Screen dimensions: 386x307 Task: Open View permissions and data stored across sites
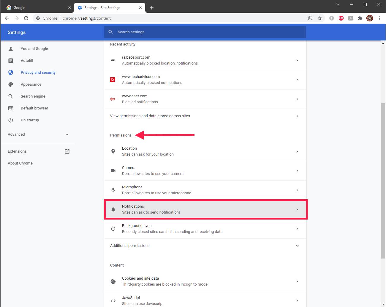(x=205, y=116)
